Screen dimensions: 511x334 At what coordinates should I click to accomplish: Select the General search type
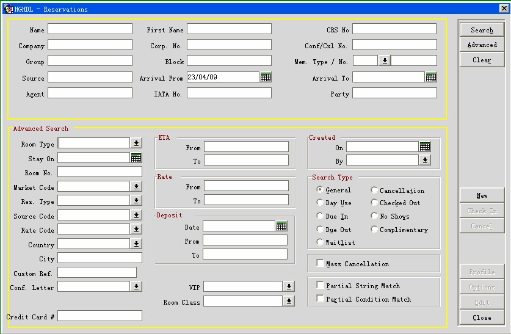pos(320,190)
